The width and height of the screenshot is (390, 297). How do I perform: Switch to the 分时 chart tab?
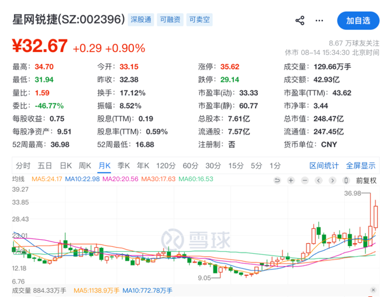click(x=23, y=165)
